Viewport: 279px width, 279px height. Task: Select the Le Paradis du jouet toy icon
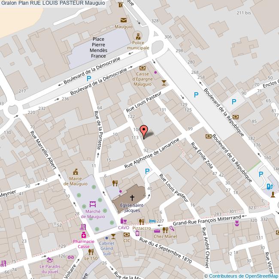point(51,260)
